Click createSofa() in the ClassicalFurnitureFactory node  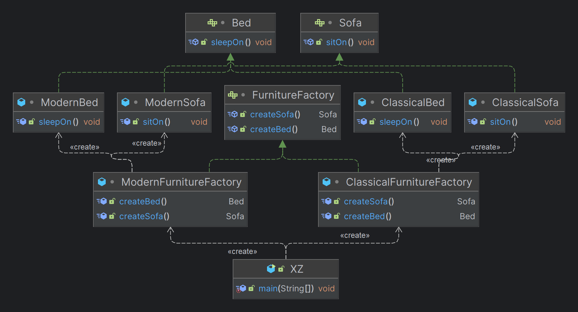(369, 201)
